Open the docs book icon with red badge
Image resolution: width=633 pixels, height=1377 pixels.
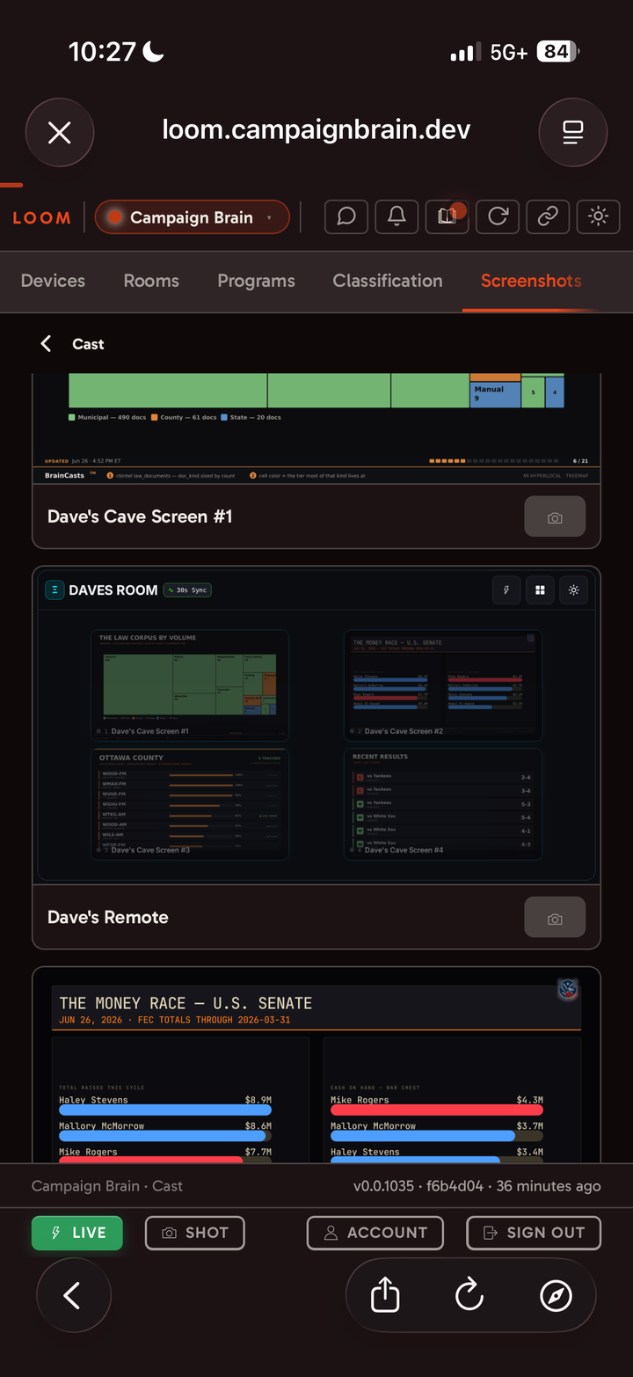click(447, 216)
